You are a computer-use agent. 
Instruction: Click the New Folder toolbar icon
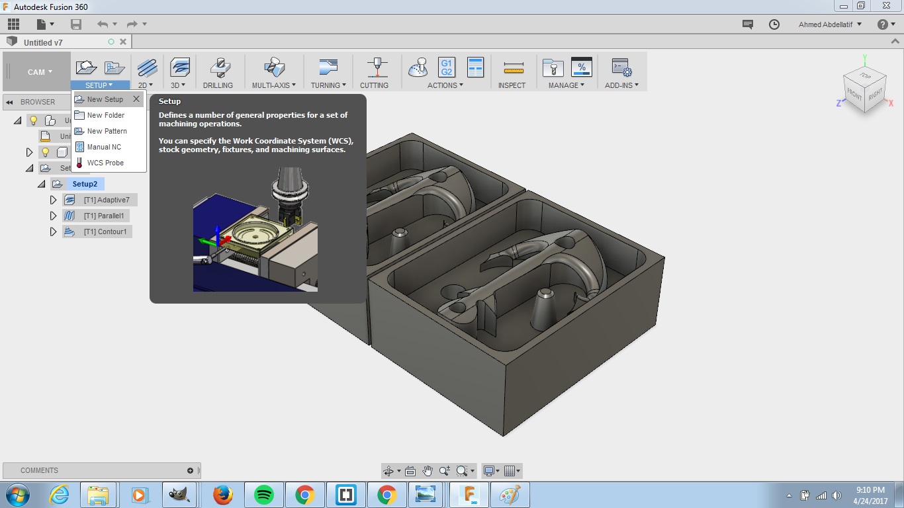[114, 67]
